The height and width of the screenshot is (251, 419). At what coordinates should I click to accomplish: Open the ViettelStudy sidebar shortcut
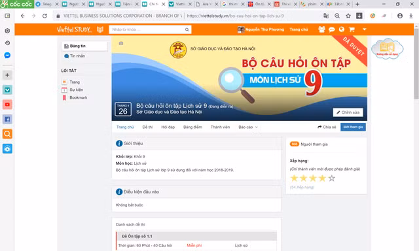tap(7, 90)
